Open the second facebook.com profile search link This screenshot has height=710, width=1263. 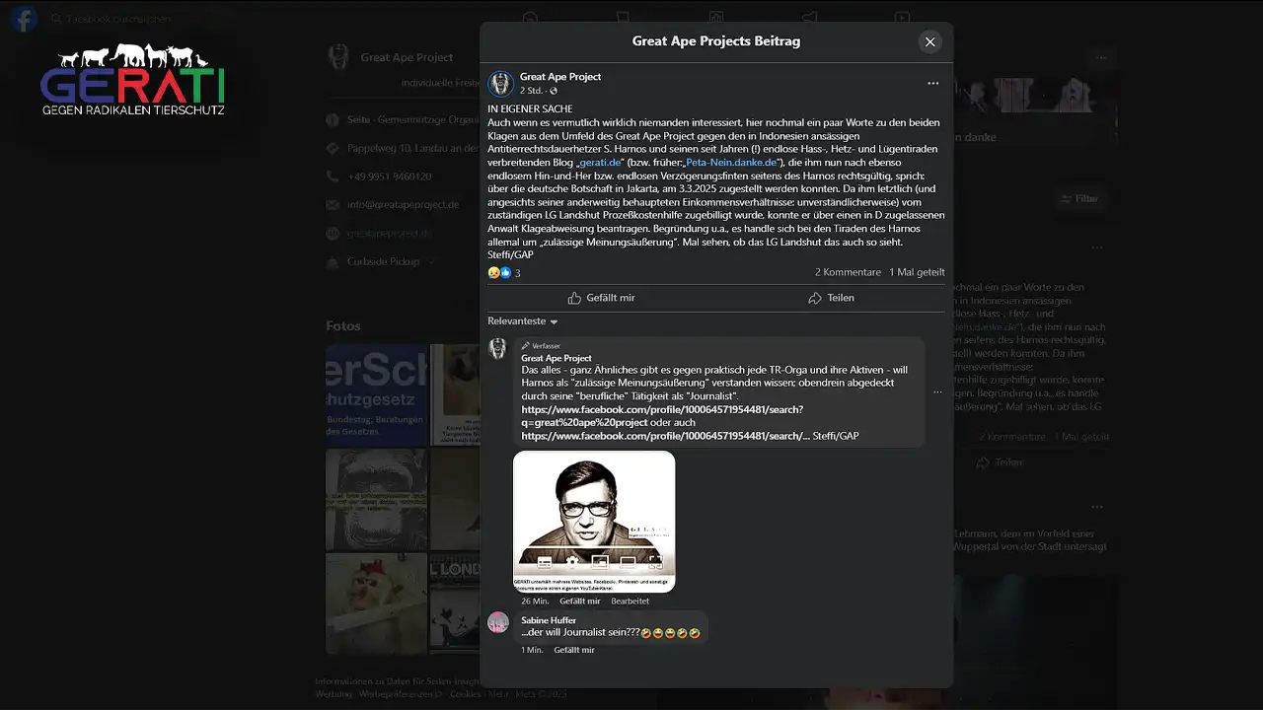point(665,436)
